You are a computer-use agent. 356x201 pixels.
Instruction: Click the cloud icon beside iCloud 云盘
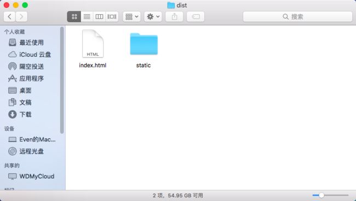click(13, 55)
